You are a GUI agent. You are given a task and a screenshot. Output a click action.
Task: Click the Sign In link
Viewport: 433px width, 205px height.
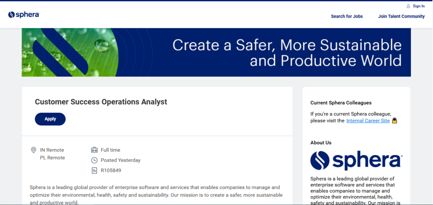419,6
